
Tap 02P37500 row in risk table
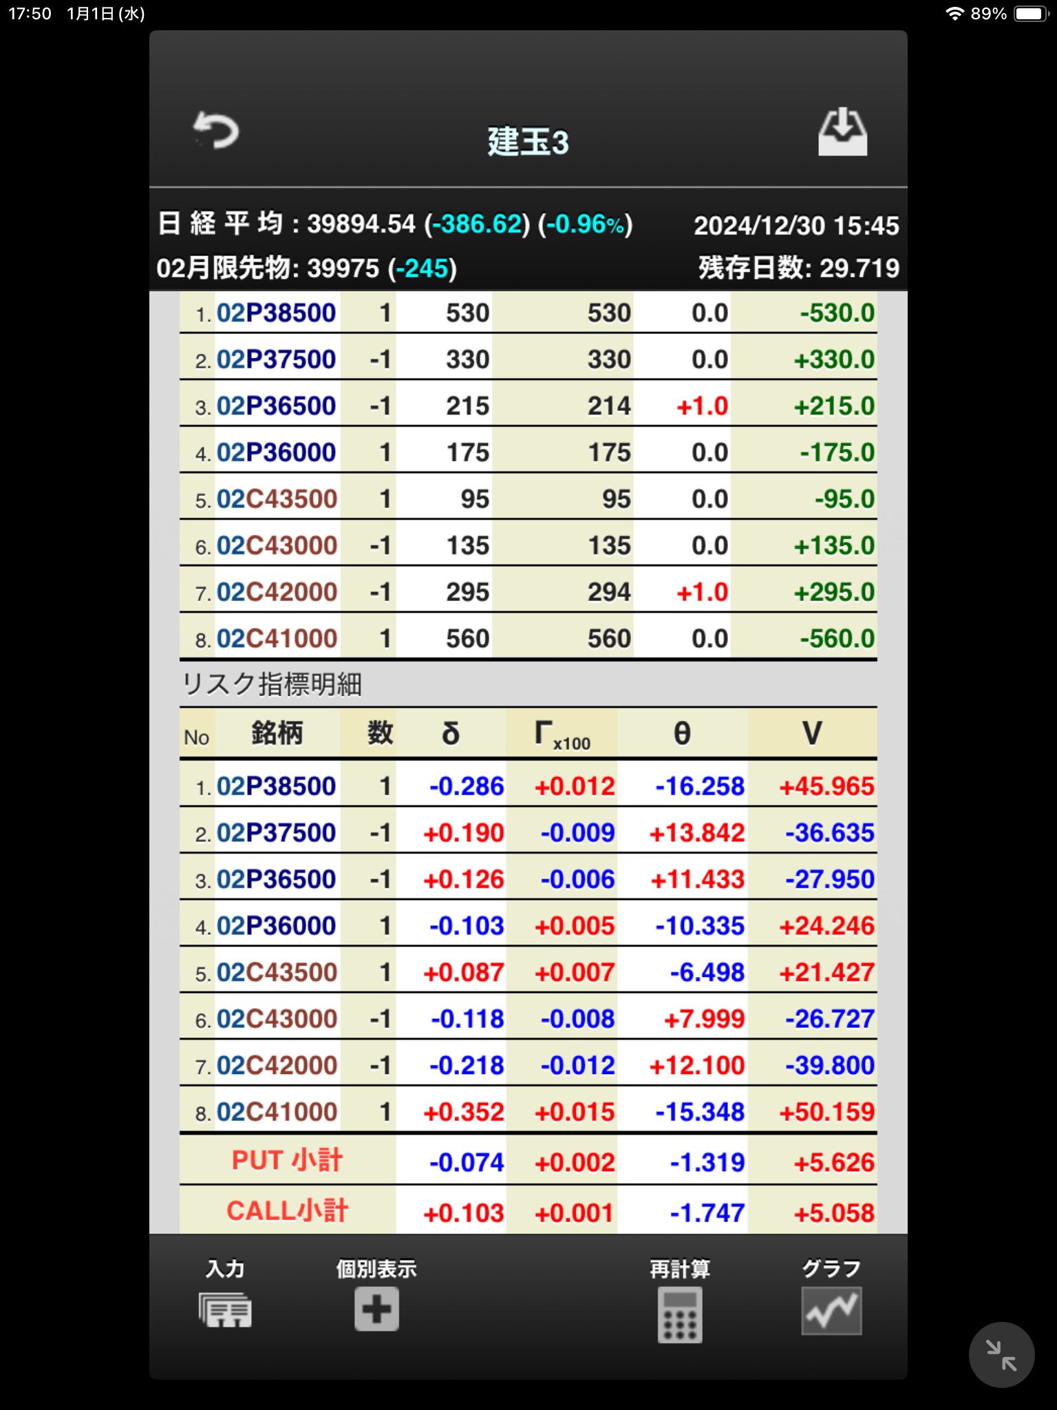pyautogui.click(x=276, y=833)
